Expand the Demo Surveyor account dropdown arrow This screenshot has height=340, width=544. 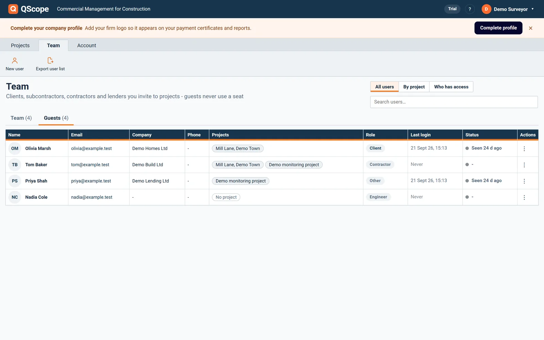(532, 9)
